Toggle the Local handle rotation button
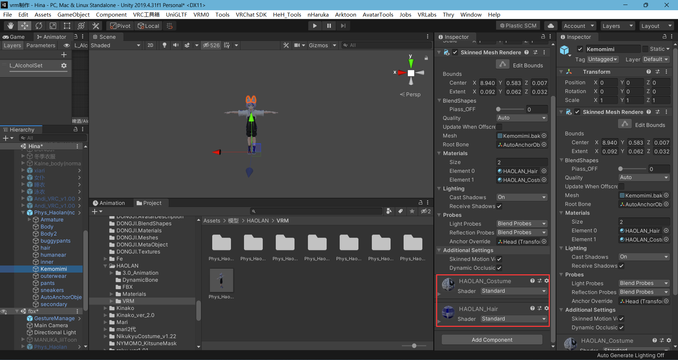 (x=149, y=26)
